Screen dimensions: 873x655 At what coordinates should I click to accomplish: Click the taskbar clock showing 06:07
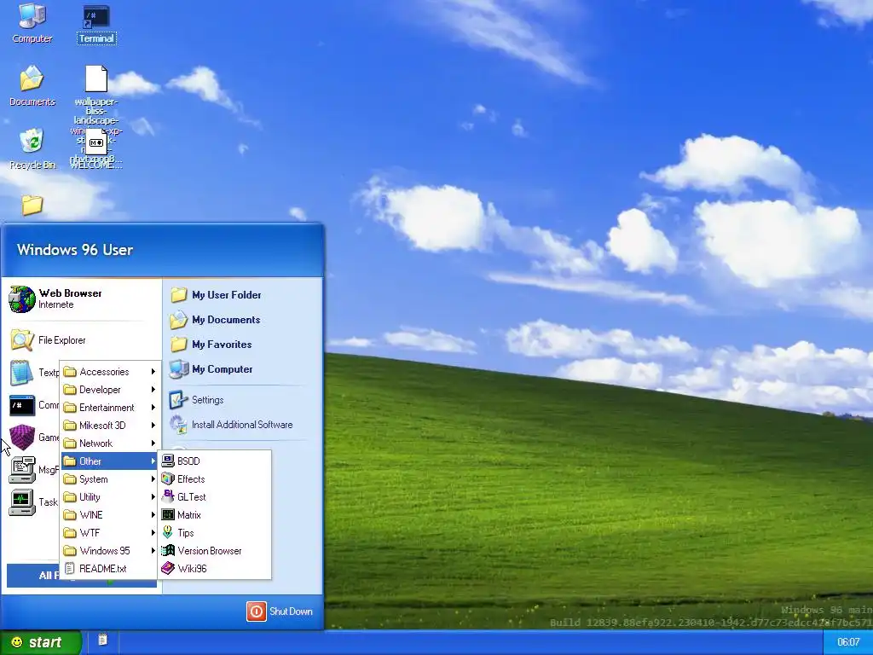848,642
